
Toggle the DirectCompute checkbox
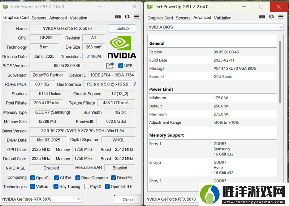click(78, 178)
